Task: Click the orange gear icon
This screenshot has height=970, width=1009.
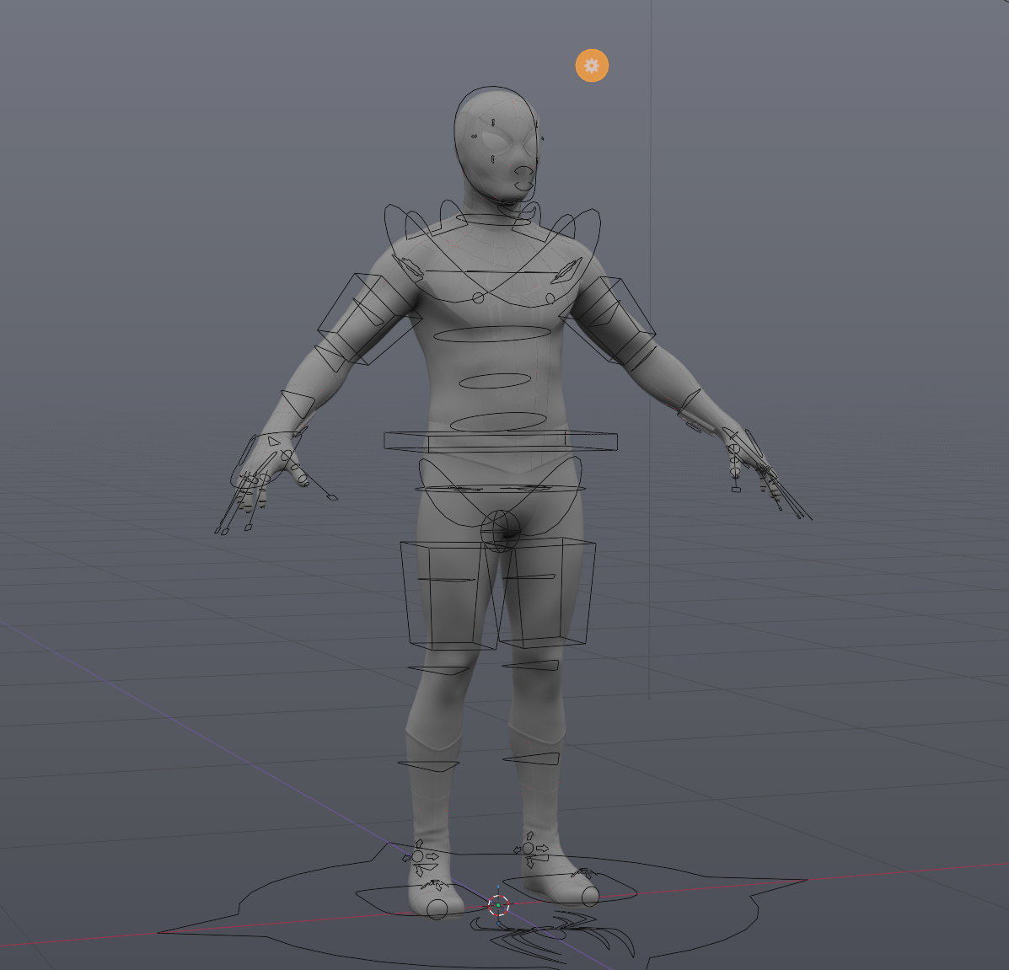Action: tap(592, 66)
